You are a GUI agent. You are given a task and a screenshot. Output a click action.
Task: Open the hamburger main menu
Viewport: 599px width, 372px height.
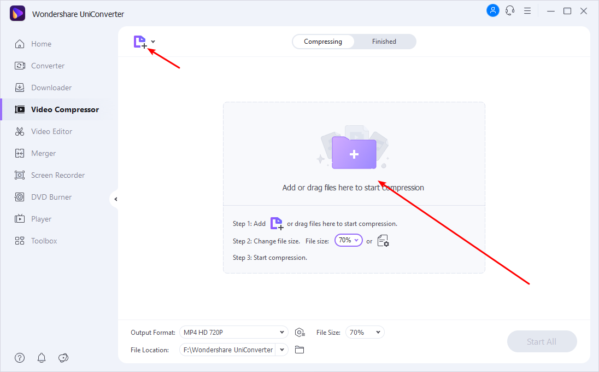(x=527, y=11)
